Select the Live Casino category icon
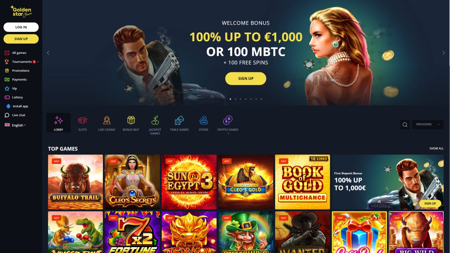This screenshot has height=253, width=450. click(x=107, y=120)
